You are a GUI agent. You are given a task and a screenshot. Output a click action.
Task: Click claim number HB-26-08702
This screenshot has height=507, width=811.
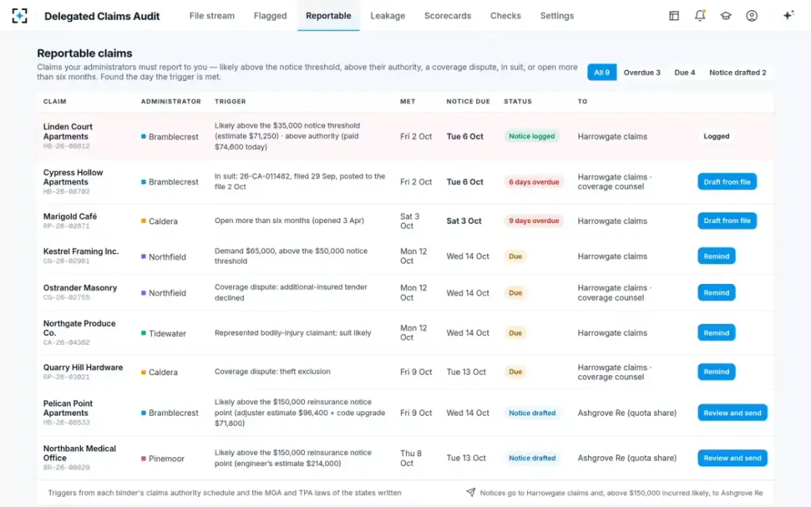coord(66,192)
